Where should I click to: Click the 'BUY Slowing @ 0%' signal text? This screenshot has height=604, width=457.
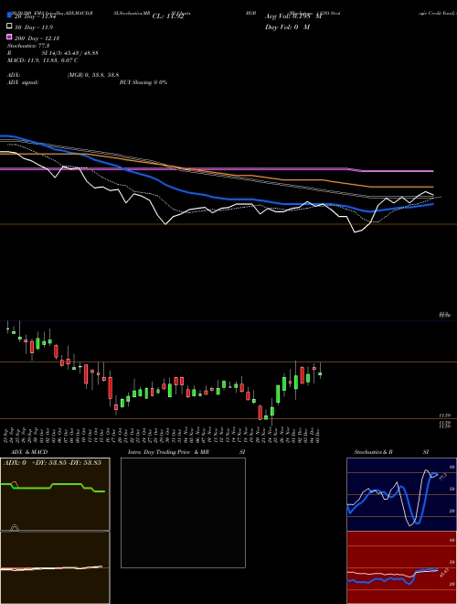coord(143,82)
